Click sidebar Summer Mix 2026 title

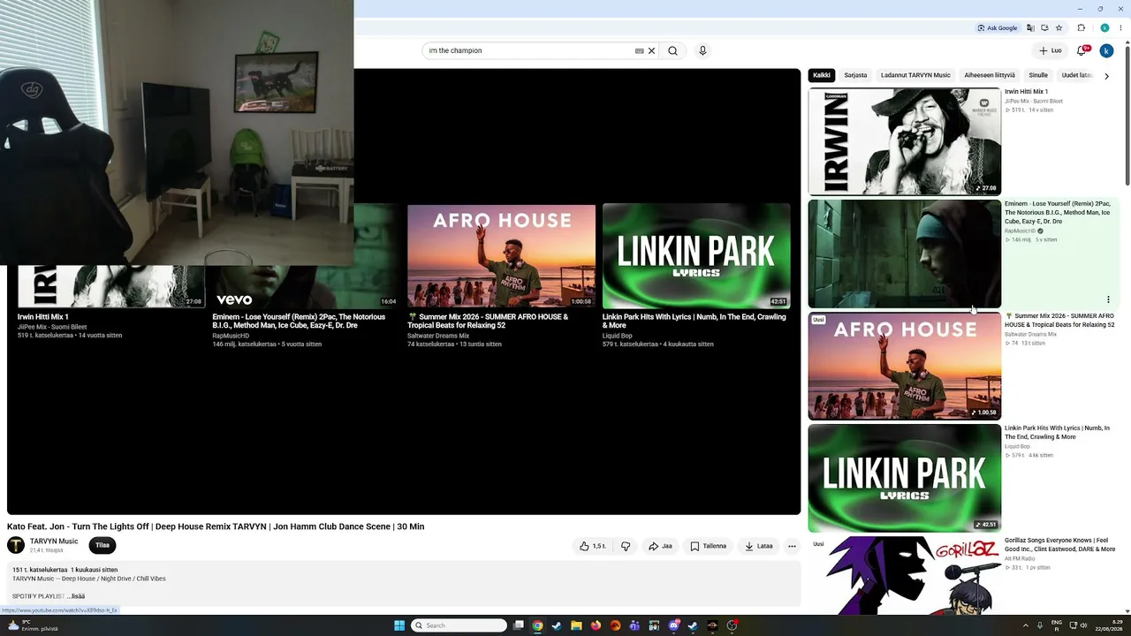coord(1059,320)
